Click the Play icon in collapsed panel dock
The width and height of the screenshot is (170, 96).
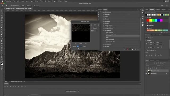pos(143,13)
